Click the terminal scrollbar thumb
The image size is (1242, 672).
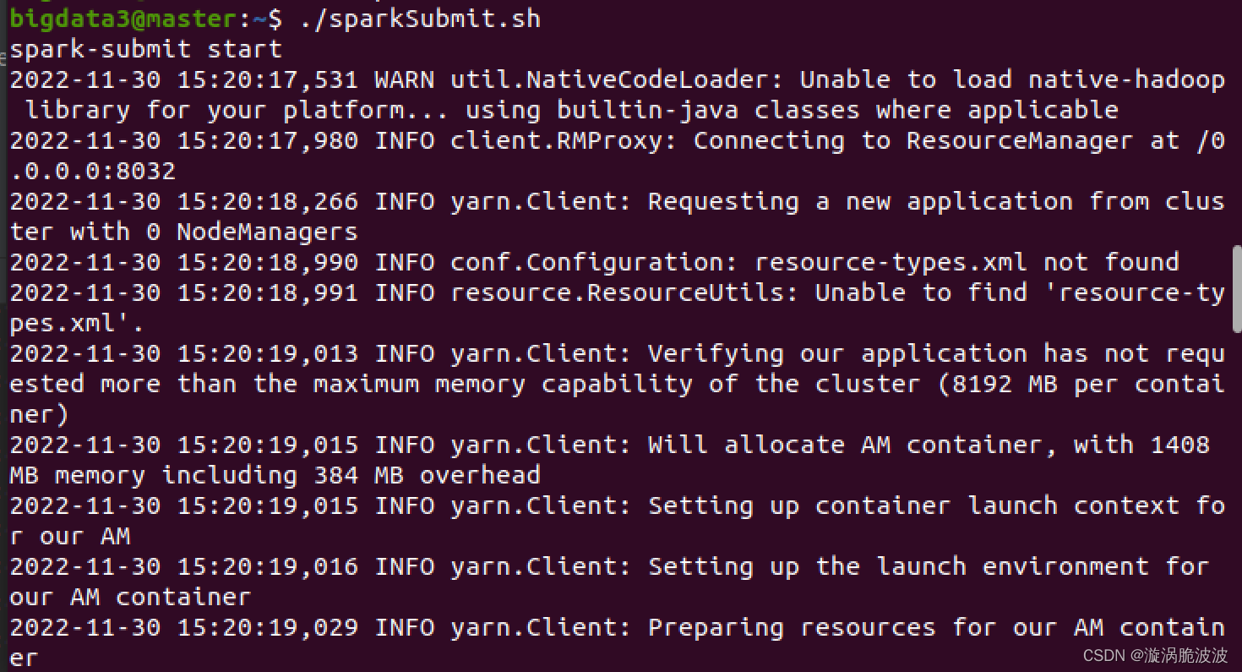1236,290
